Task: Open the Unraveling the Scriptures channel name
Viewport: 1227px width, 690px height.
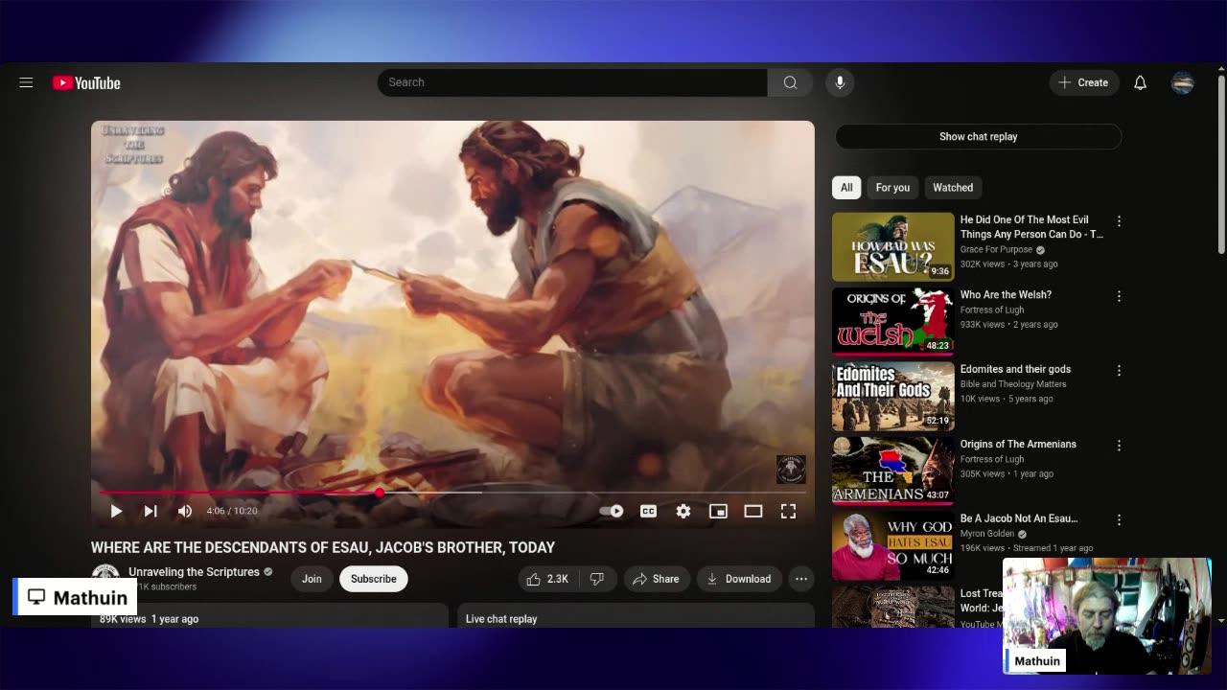Action: click(195, 572)
